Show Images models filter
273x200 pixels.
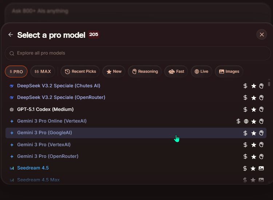[229, 72]
